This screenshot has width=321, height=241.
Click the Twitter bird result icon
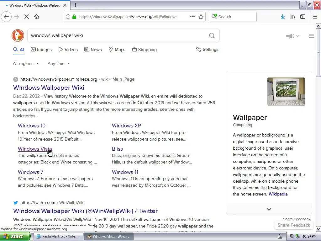16,203
